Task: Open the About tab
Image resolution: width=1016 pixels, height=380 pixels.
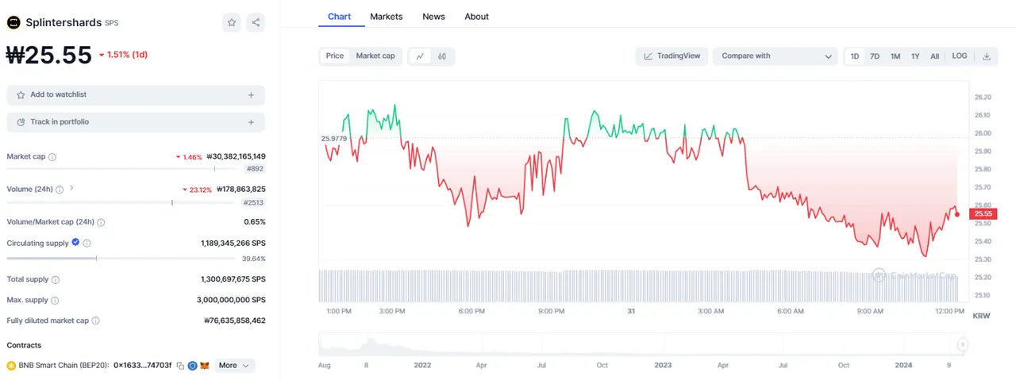Action: tap(477, 17)
